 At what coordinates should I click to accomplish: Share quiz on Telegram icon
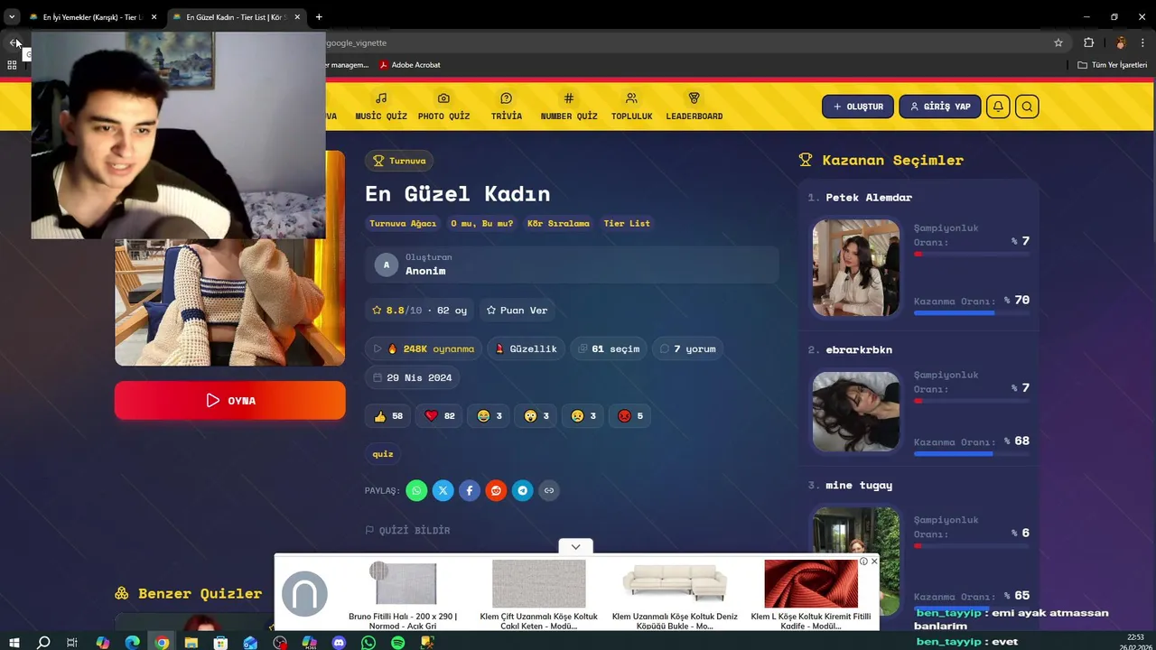point(522,490)
